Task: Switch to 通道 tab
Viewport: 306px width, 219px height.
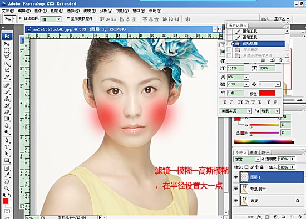Action: coord(254,152)
